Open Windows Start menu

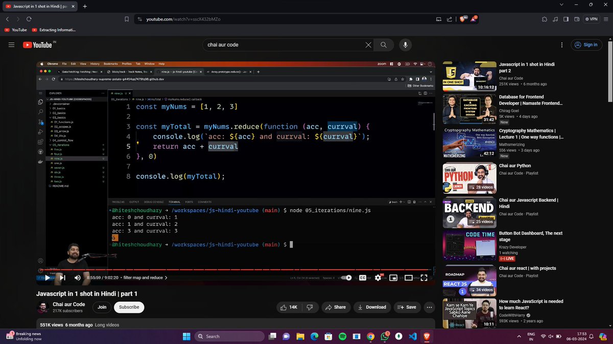186,336
